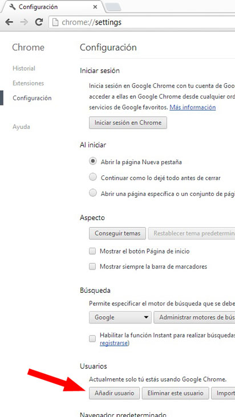235x417 pixels.
Task: Enable Mostrar el botón Página de inicio
Action: click(x=92, y=251)
